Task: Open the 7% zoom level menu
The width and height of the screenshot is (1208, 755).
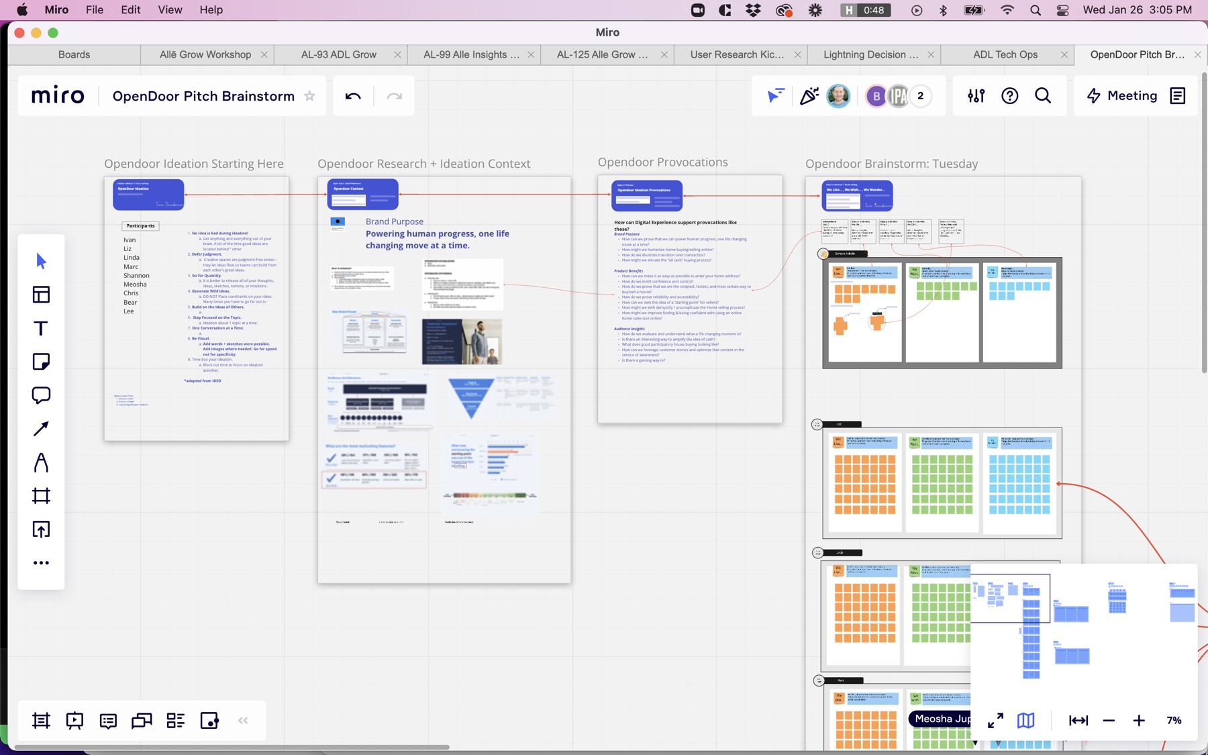Action: tap(1174, 721)
